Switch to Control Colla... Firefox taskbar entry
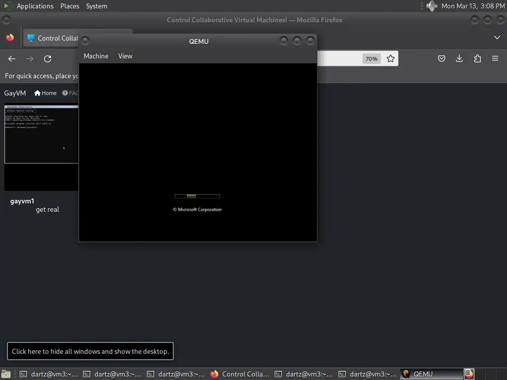This screenshot has height=380, width=507. pos(240,374)
